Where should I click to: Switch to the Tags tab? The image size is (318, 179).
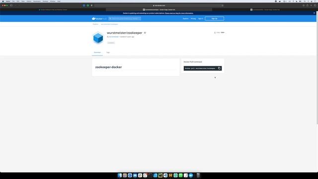pos(108,52)
